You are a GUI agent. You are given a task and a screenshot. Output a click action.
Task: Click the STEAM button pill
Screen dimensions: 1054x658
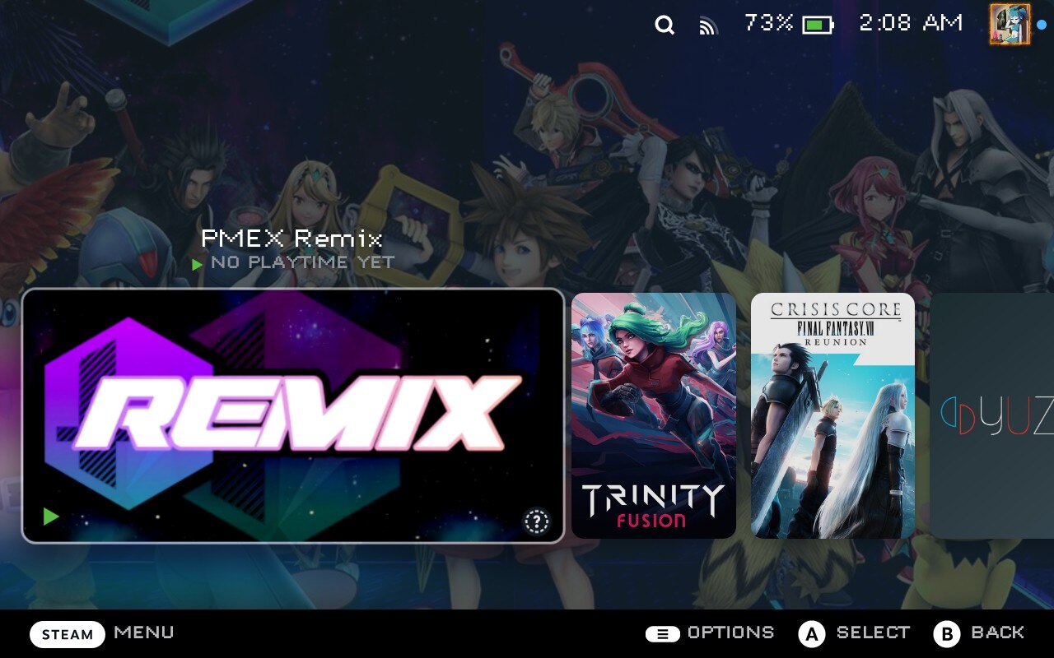[68, 634]
